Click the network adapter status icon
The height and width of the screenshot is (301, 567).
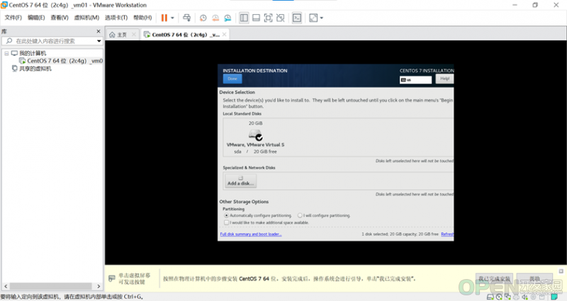pos(507,297)
